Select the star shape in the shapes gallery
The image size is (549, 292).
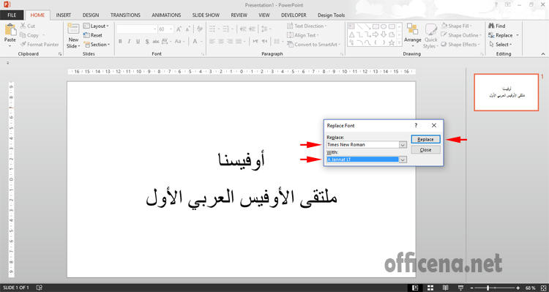[392, 42]
